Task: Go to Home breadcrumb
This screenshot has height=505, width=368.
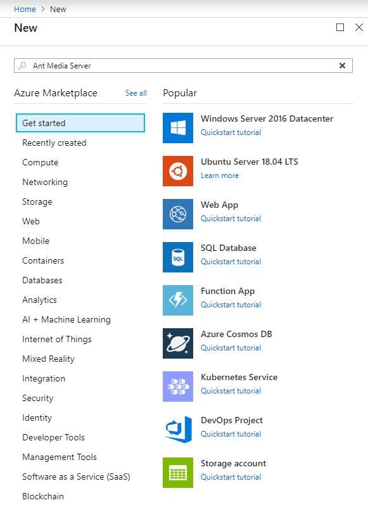Action: coord(25,10)
